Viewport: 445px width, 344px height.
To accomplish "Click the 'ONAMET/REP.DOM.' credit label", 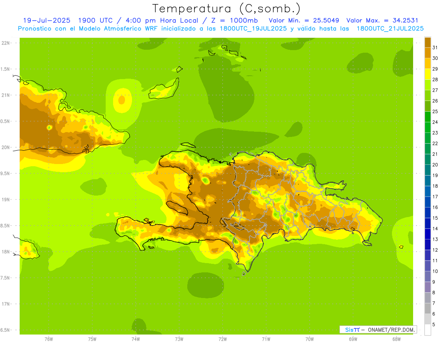I will tap(392, 330).
